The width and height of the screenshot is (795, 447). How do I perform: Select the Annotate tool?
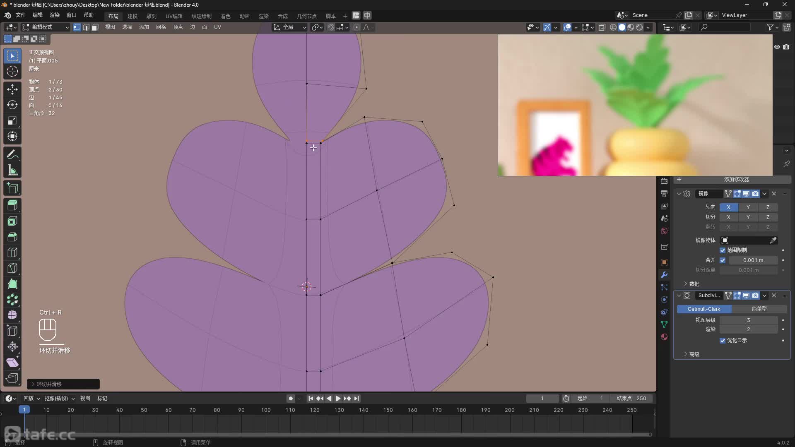12,155
